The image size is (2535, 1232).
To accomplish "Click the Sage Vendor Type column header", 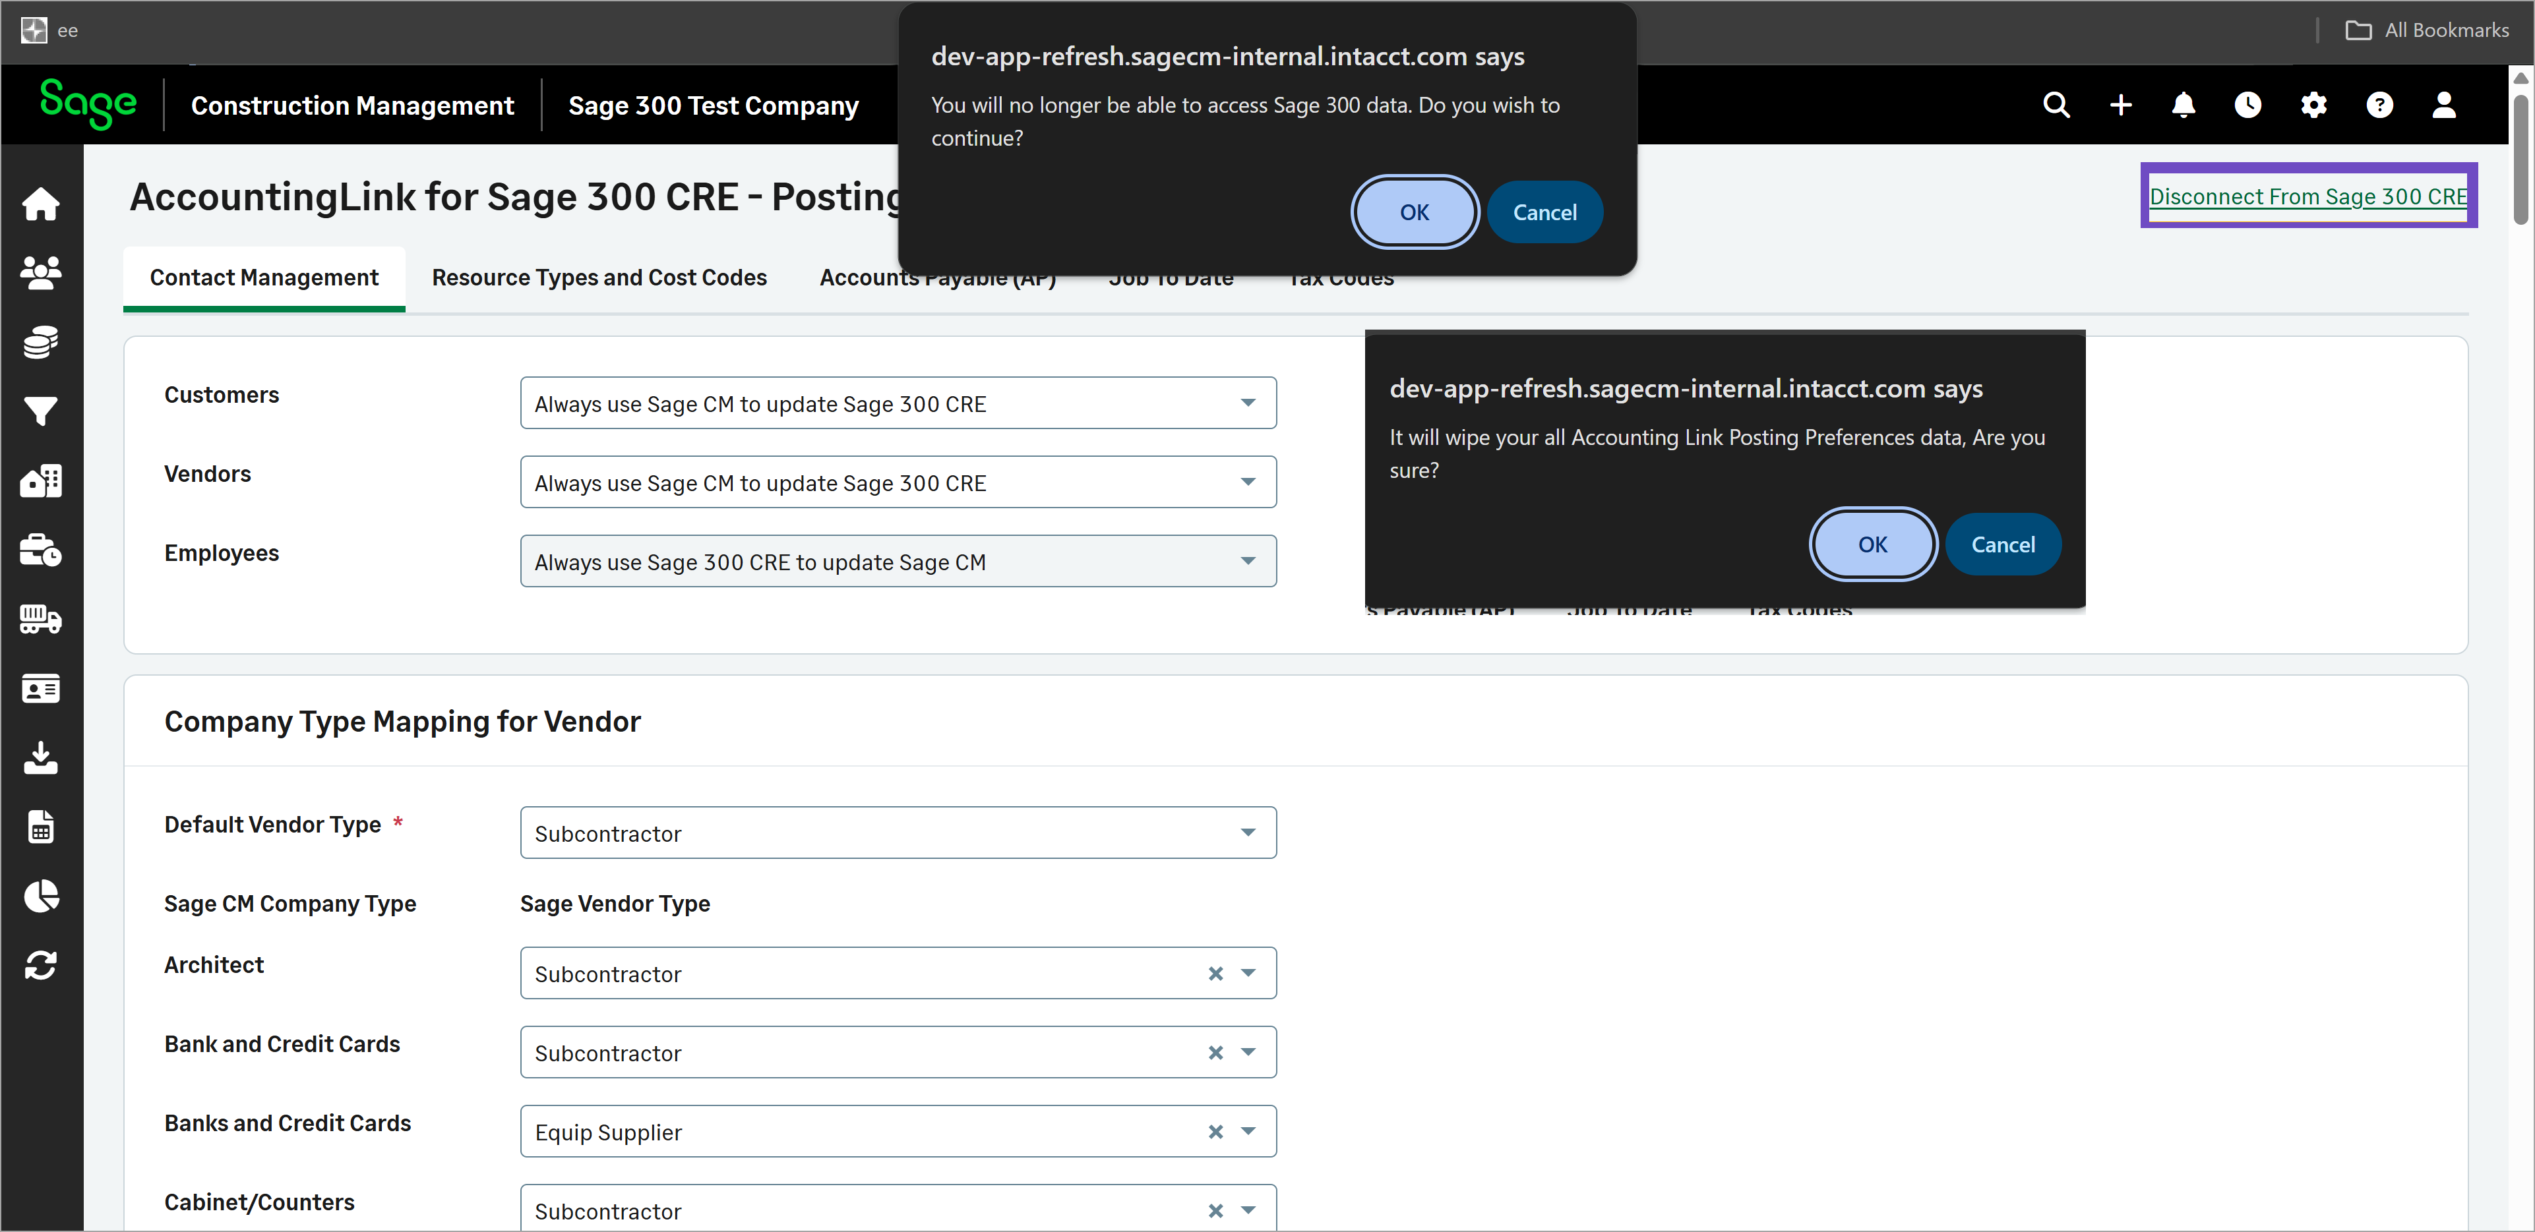I will 615,903.
